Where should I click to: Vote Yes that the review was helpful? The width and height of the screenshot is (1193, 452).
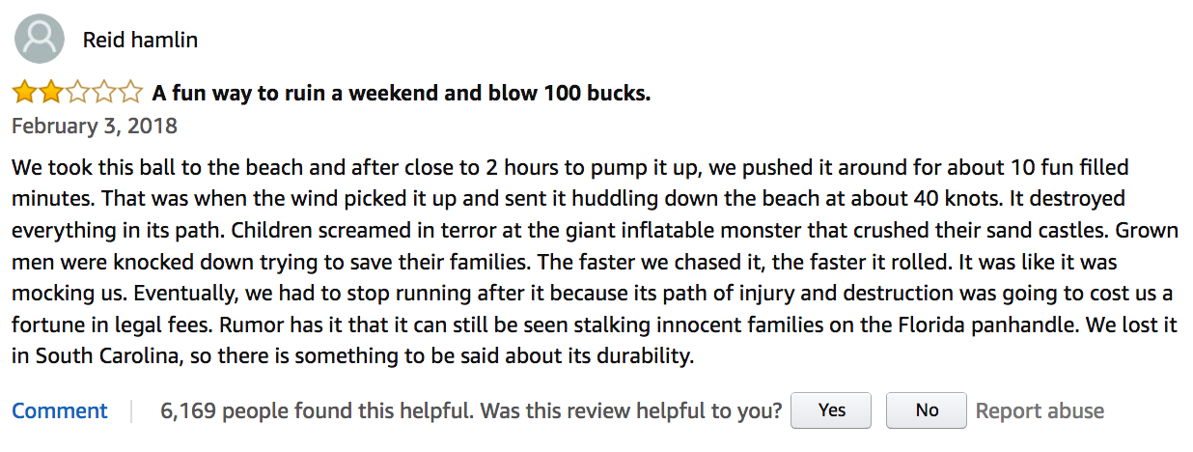[831, 410]
